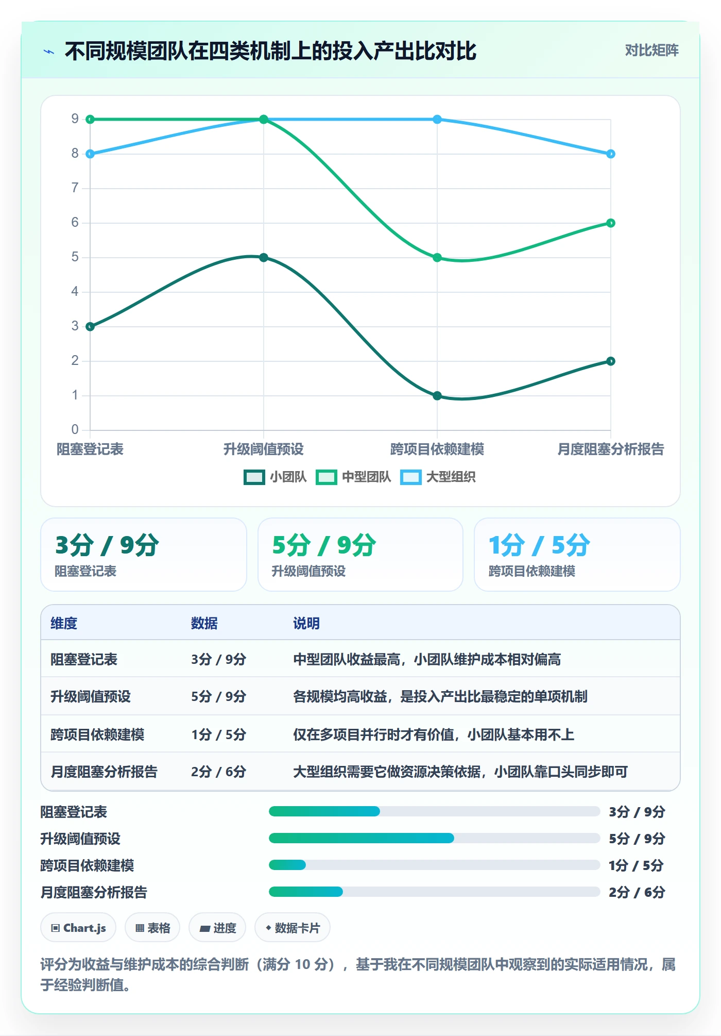Click the 小团队 data point at 阻塞登记表
Screen dimensions: 721x1036
click(90, 327)
